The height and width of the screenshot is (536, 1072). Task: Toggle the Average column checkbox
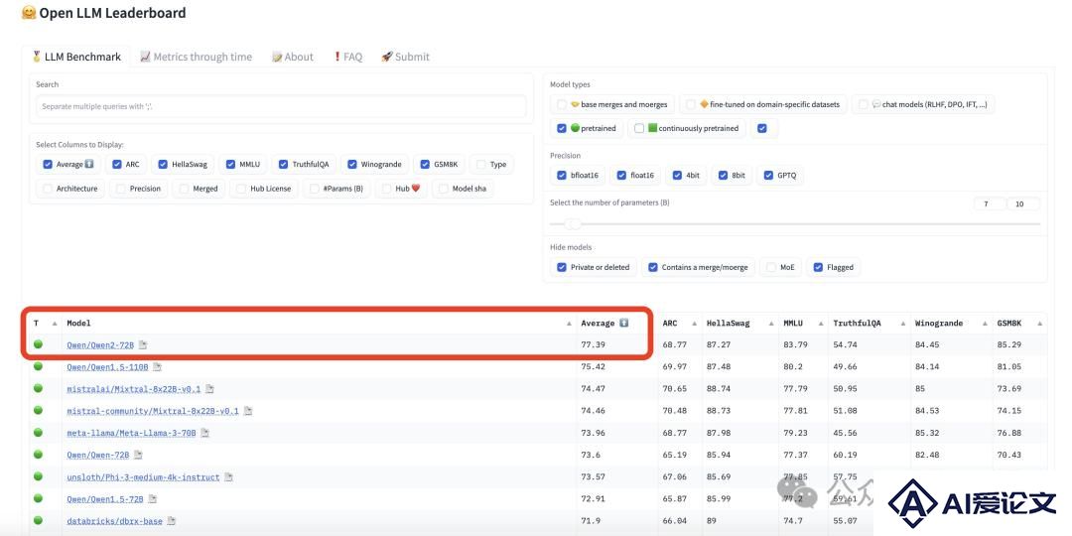pos(48,164)
